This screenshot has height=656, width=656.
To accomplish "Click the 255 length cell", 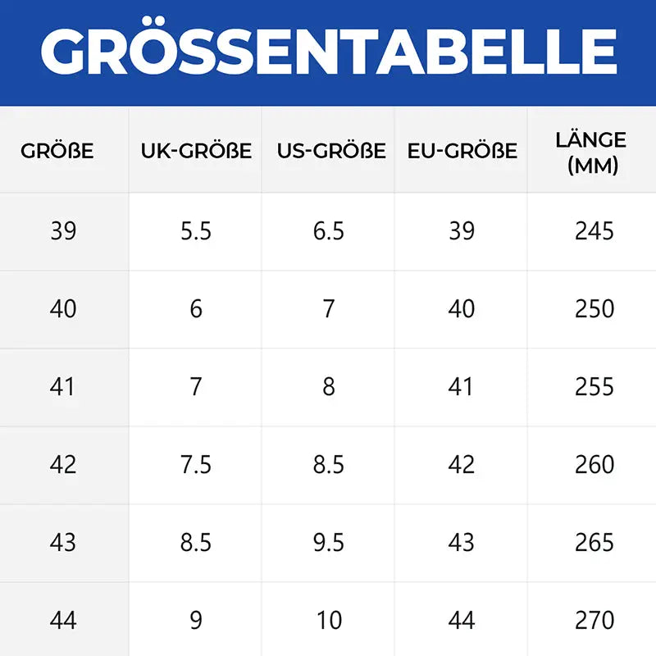I will 594,386.
